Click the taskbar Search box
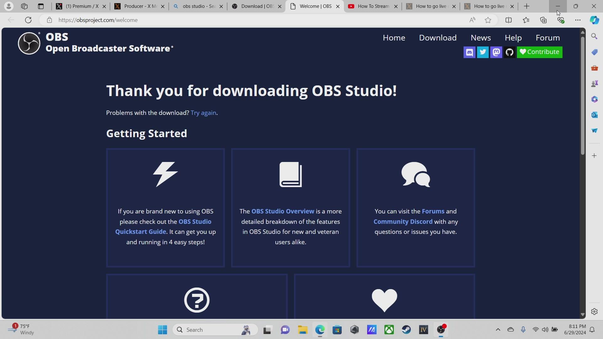 (x=215, y=330)
